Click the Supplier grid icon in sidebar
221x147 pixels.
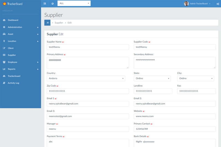(4, 55)
